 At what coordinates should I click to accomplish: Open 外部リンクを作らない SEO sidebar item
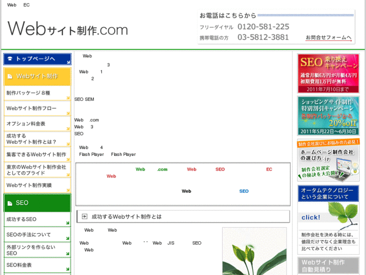coord(37,250)
